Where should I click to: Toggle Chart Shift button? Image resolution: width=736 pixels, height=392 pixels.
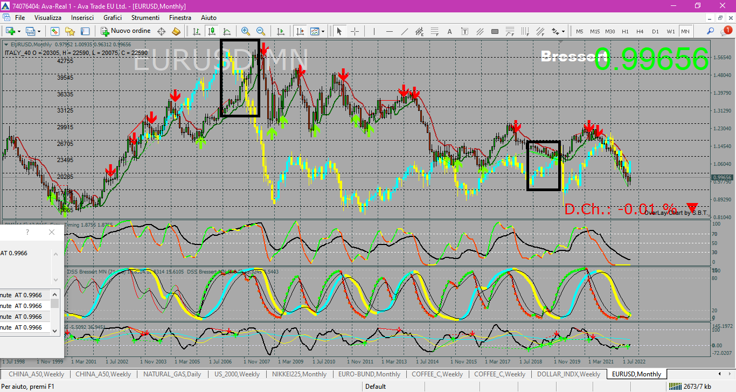click(300, 31)
